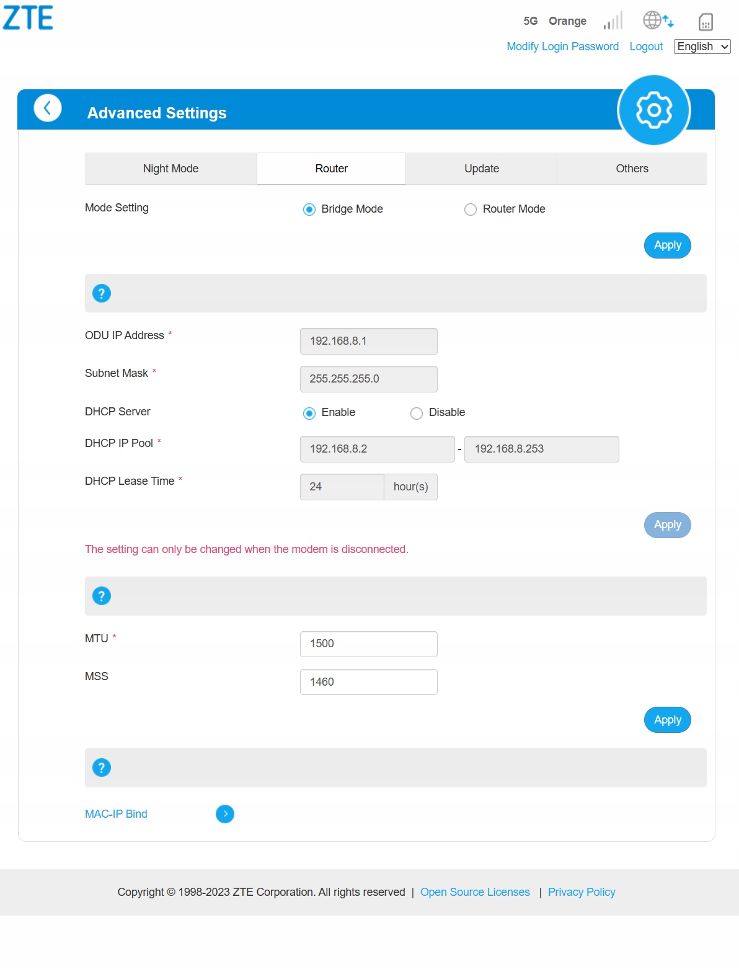Click the ZTE logo

pyautogui.click(x=28, y=18)
